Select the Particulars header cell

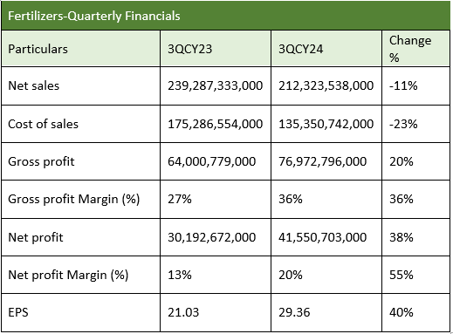click(80, 49)
